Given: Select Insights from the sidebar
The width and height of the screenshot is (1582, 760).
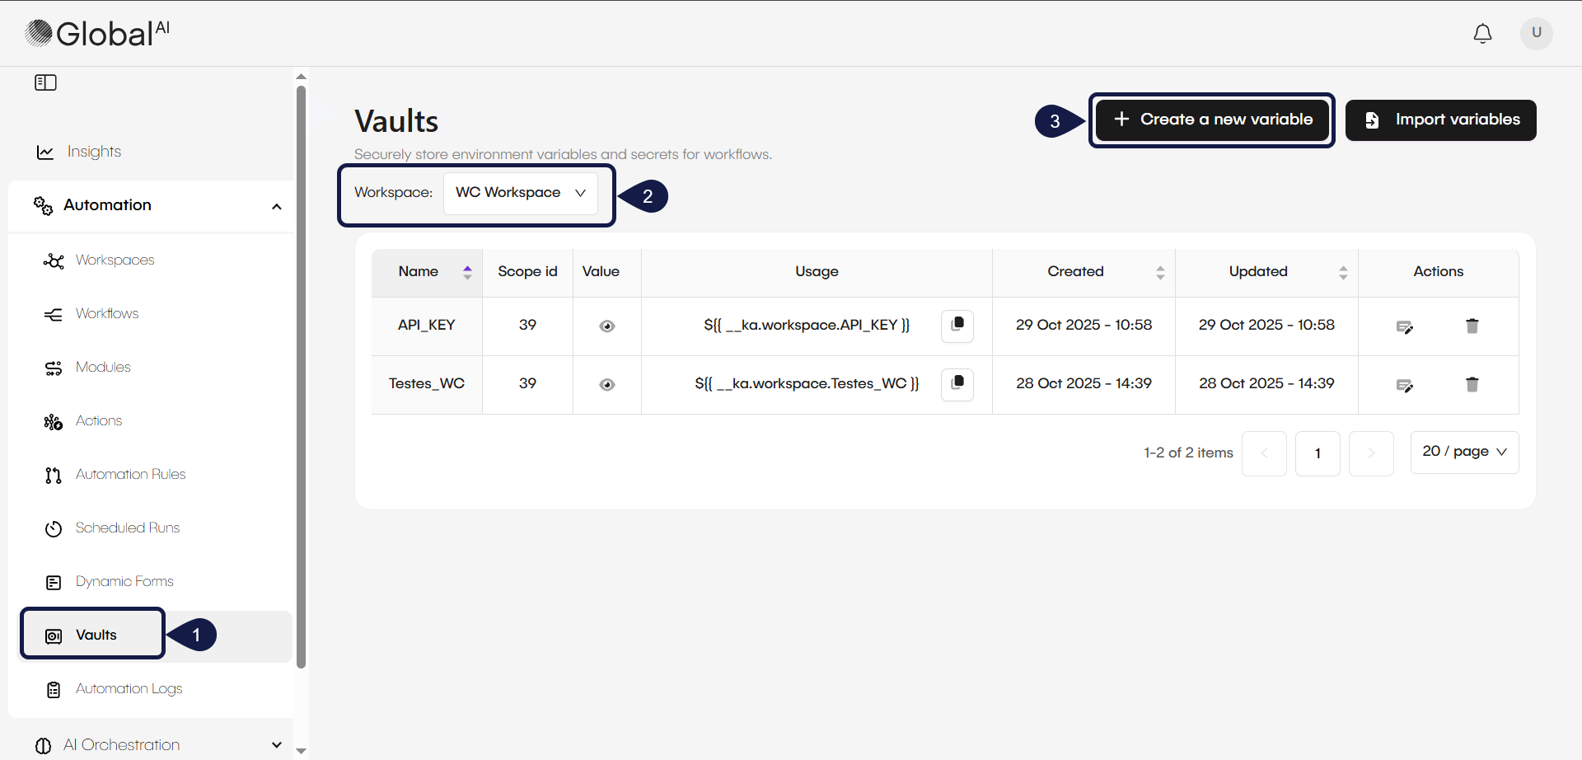Looking at the screenshot, I should 94,151.
